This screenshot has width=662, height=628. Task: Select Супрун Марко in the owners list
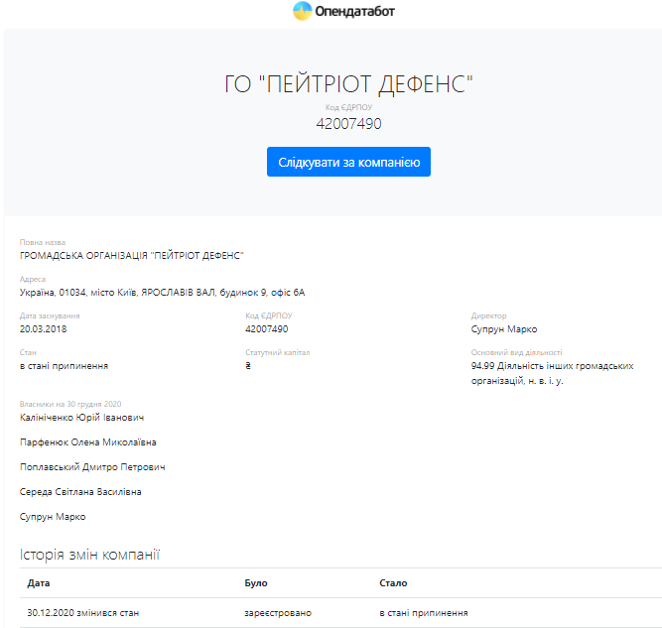point(53,517)
